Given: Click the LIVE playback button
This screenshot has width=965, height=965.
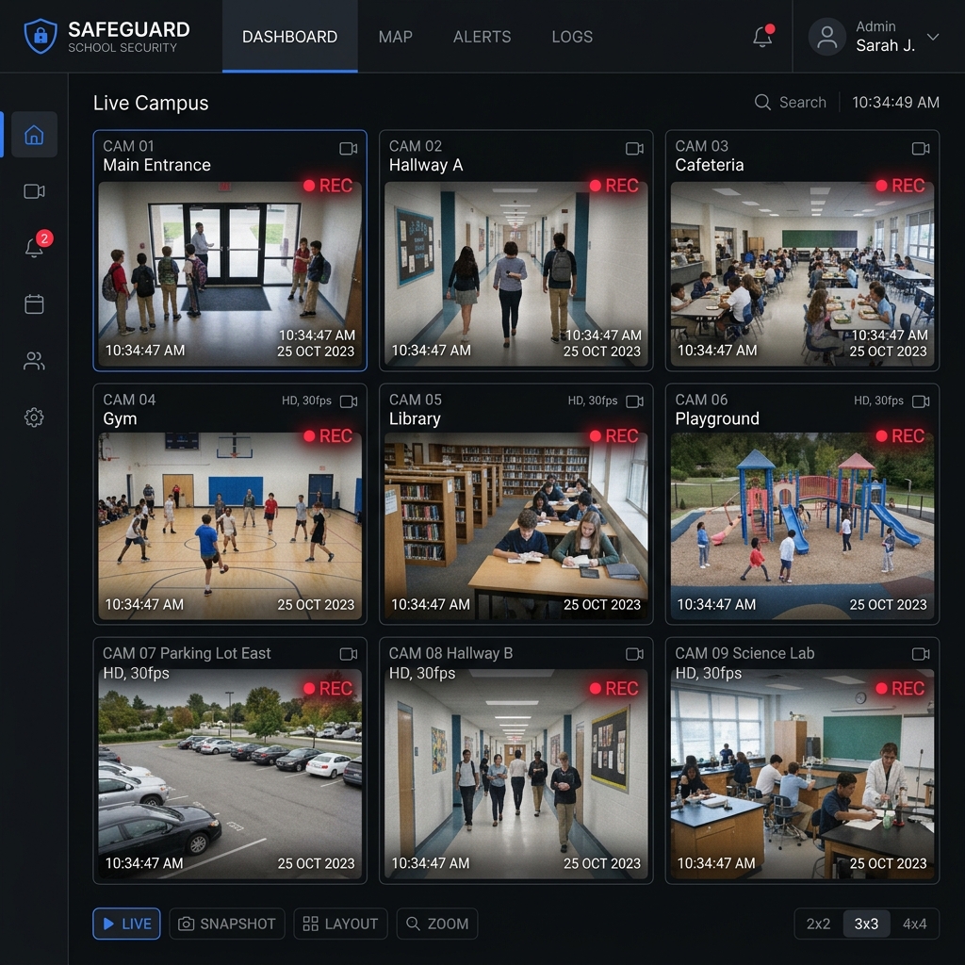Looking at the screenshot, I should coord(127,924).
